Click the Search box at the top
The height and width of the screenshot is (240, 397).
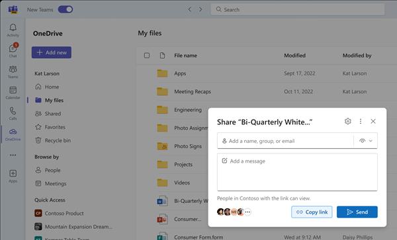click(298, 10)
